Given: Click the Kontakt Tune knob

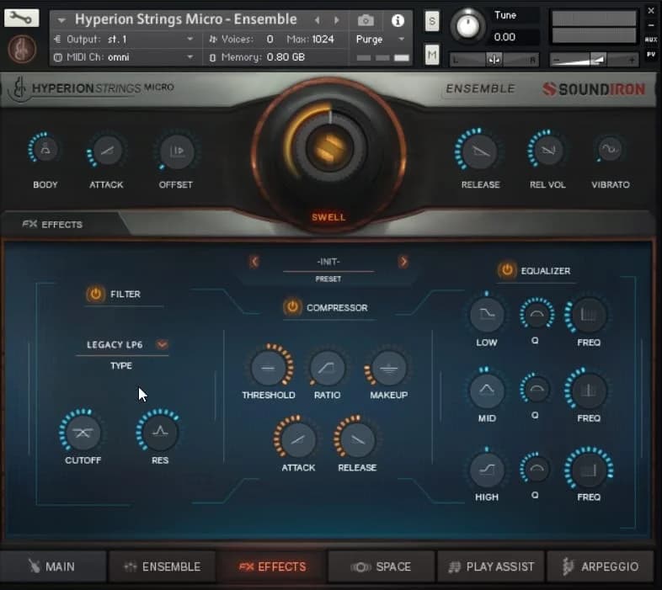Looking at the screenshot, I should (467, 25).
